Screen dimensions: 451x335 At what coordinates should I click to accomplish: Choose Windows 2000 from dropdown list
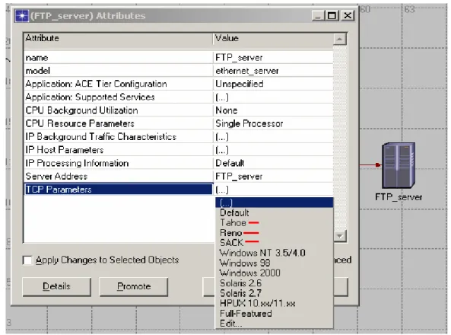click(274, 273)
